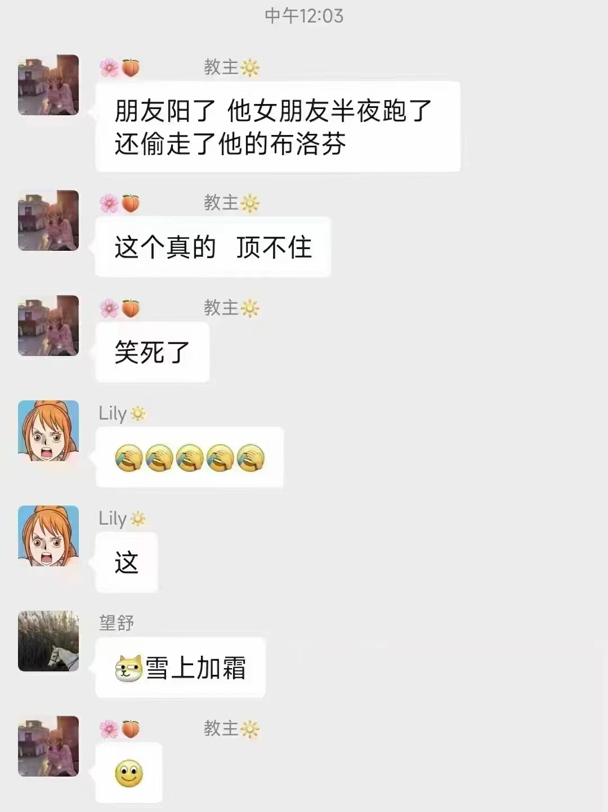Tap the avatar beside the first 教主 message
The height and width of the screenshot is (812, 608).
pos(48,85)
